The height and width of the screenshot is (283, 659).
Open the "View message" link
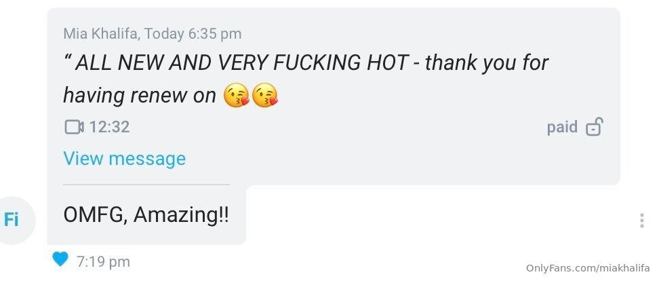click(x=124, y=159)
